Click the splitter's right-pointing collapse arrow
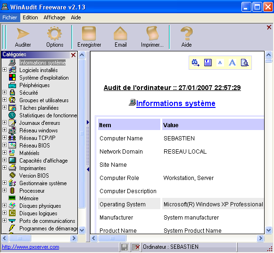This screenshot has height=253, width=274. click(88, 122)
